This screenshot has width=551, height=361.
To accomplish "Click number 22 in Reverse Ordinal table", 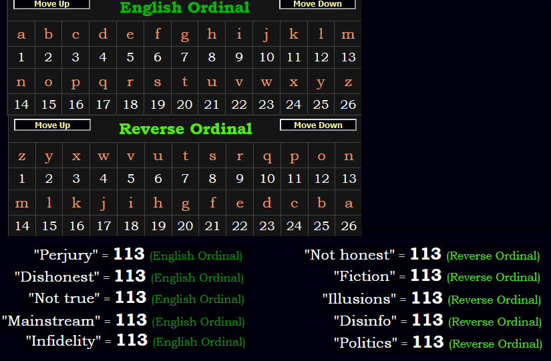I will point(240,226).
